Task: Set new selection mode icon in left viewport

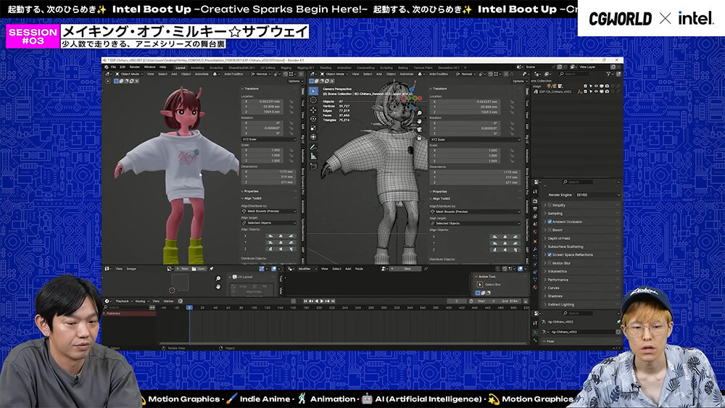Action: [x=117, y=81]
